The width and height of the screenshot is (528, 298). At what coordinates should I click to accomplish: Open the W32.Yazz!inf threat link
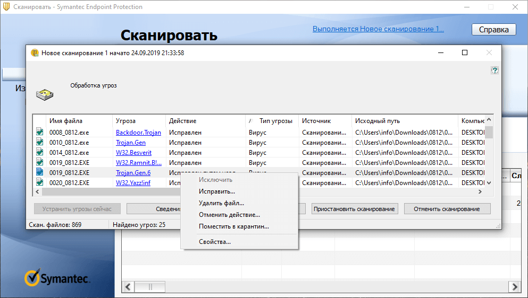[x=133, y=183]
